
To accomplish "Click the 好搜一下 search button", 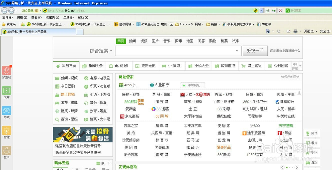I will [x=255, y=51].
